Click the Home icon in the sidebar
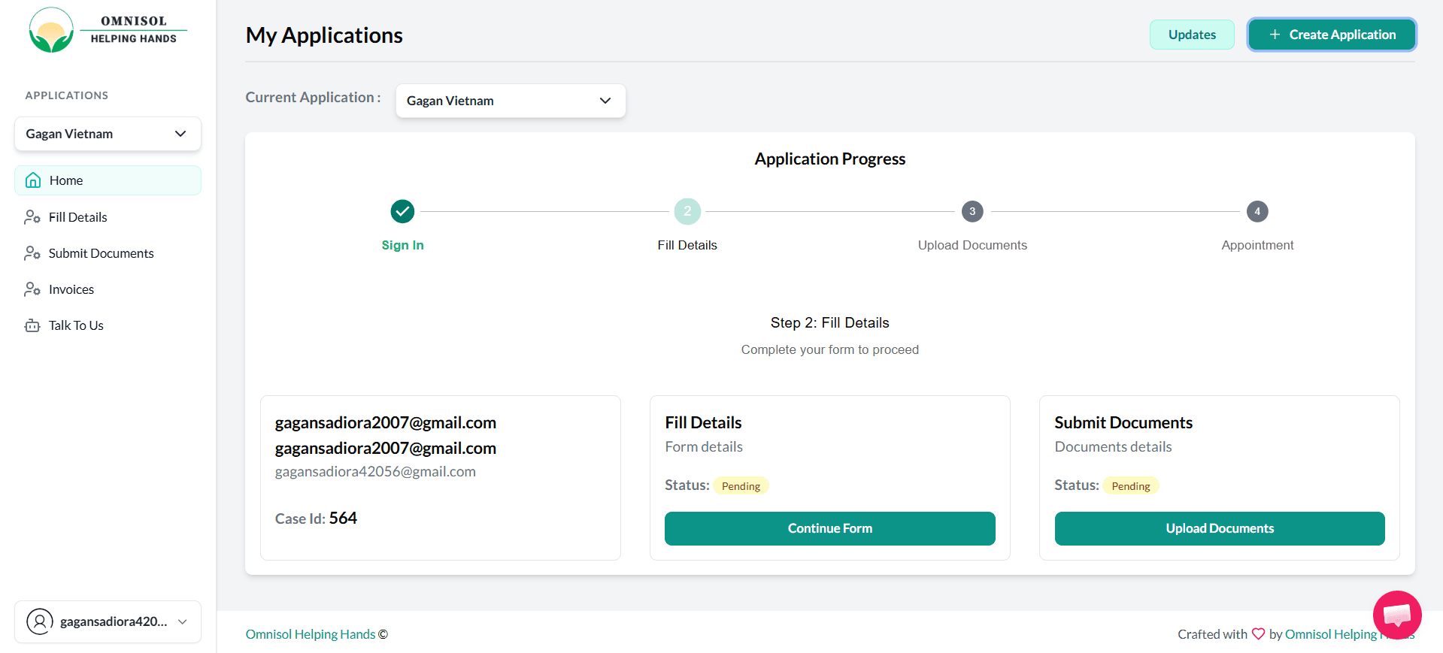This screenshot has height=653, width=1443. (x=33, y=180)
